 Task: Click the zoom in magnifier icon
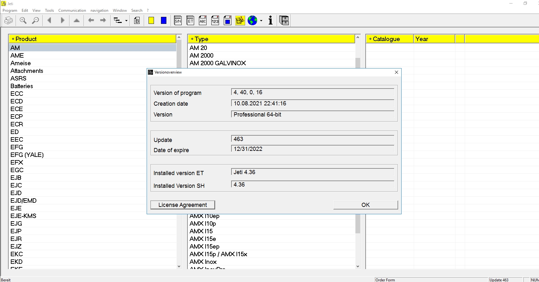pyautogui.click(x=23, y=21)
